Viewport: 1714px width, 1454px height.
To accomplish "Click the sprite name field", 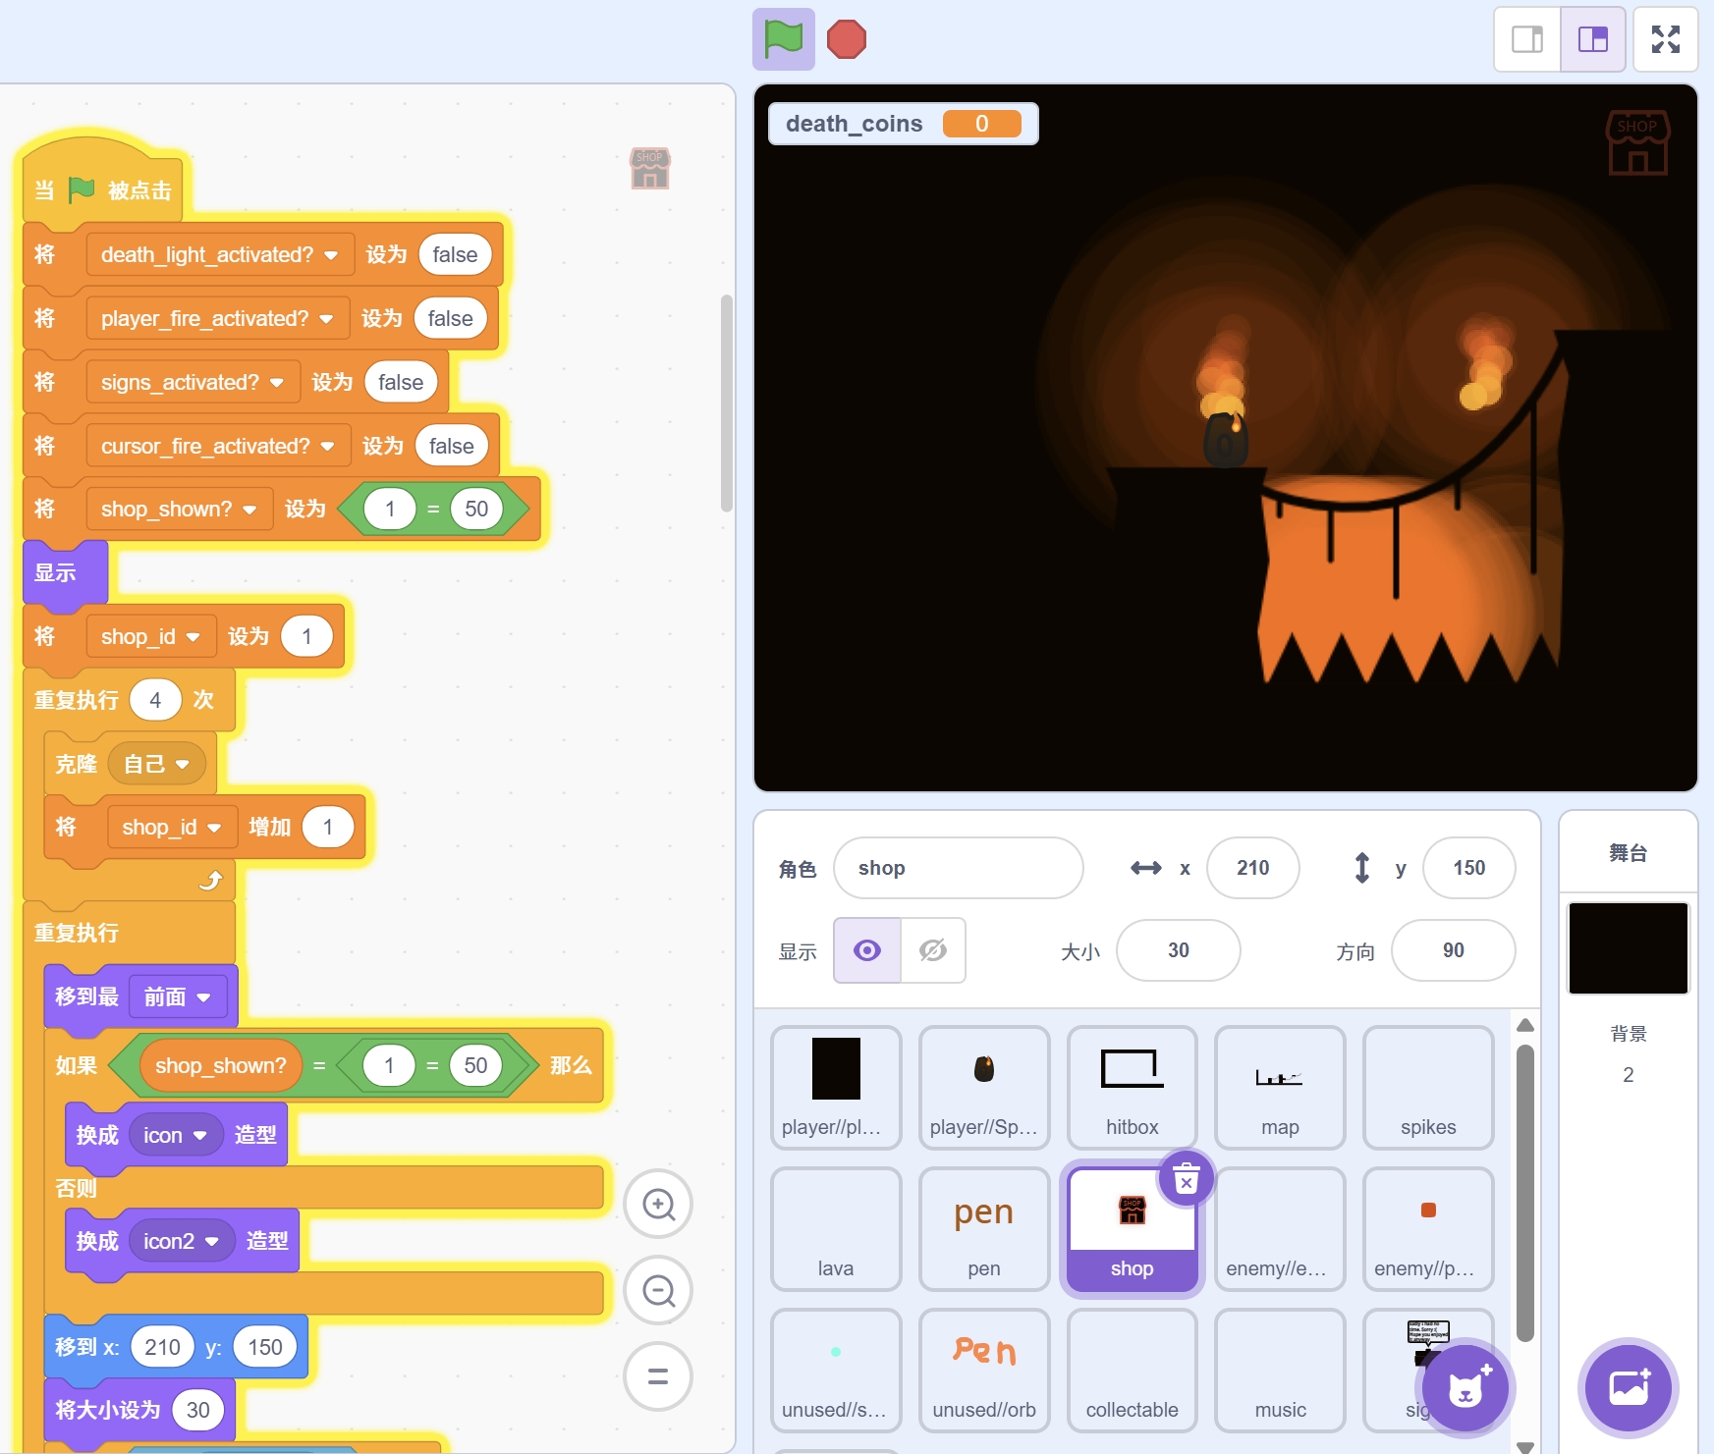I will (x=958, y=868).
